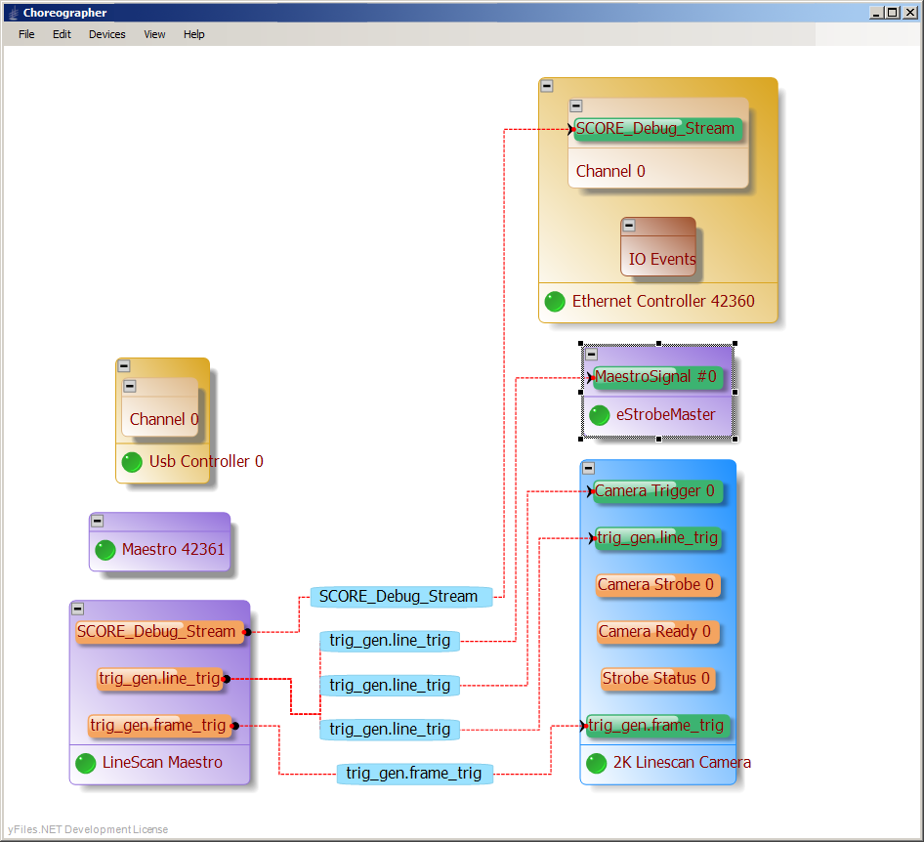Collapse the Usb Controller 0 group
This screenshot has width=924, height=842.
[x=124, y=365]
